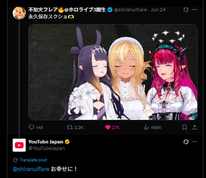Click the Translate post link

[x=33, y=160]
